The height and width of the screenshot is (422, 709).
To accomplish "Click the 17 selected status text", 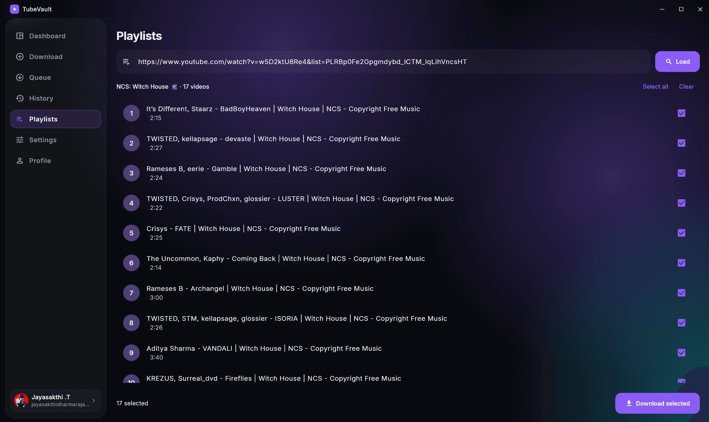I will click(x=132, y=403).
